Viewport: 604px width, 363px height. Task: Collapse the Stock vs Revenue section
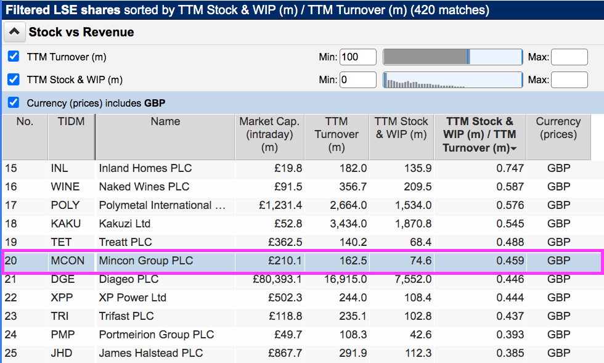coord(15,32)
